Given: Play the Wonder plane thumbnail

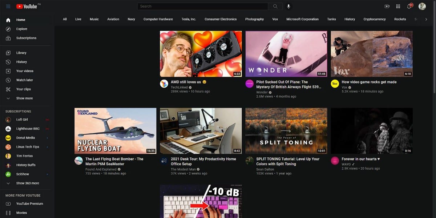Looking at the screenshot, I should click(286, 54).
